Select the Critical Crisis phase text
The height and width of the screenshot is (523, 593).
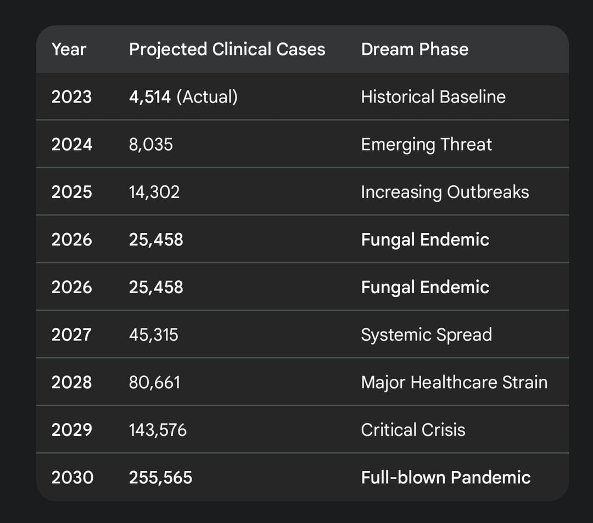(x=413, y=430)
